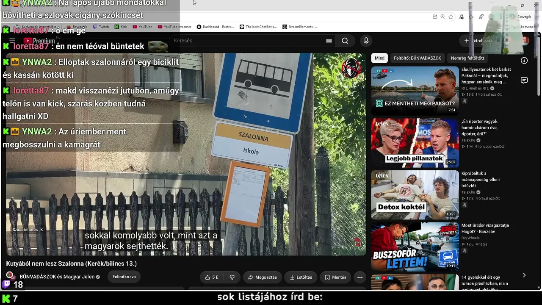
Task: Open the info circle icon panel
Action: click(x=524, y=61)
